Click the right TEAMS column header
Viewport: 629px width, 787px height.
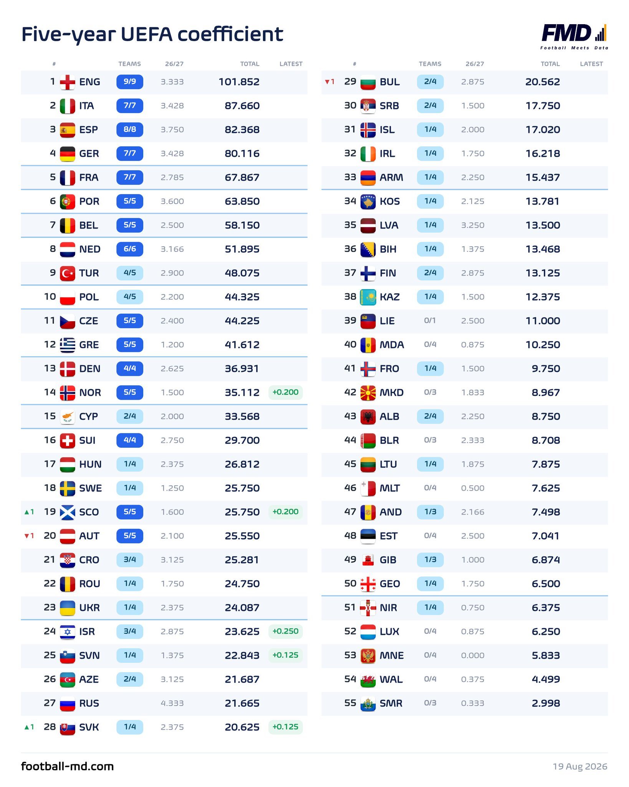430,64
